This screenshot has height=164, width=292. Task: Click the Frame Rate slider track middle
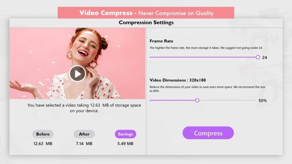click(204, 57)
